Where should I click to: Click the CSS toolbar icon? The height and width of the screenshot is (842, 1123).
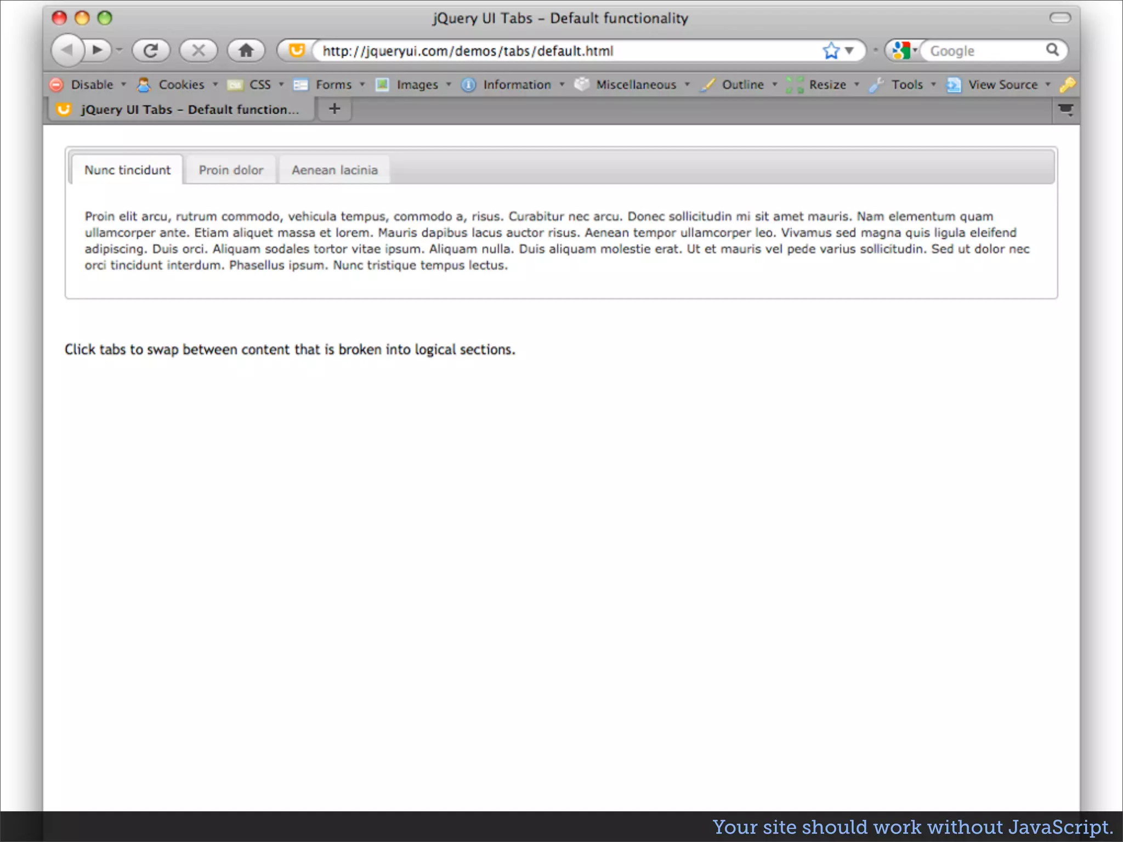[235, 84]
